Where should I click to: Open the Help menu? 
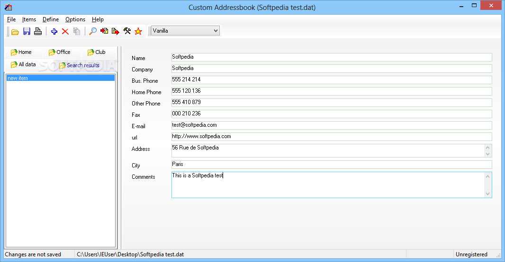(x=98, y=19)
